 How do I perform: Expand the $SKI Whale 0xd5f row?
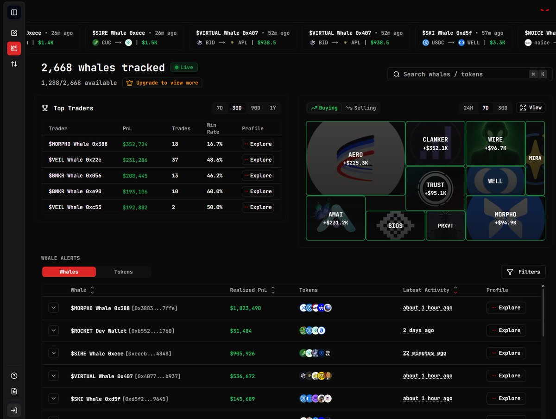[x=54, y=399]
